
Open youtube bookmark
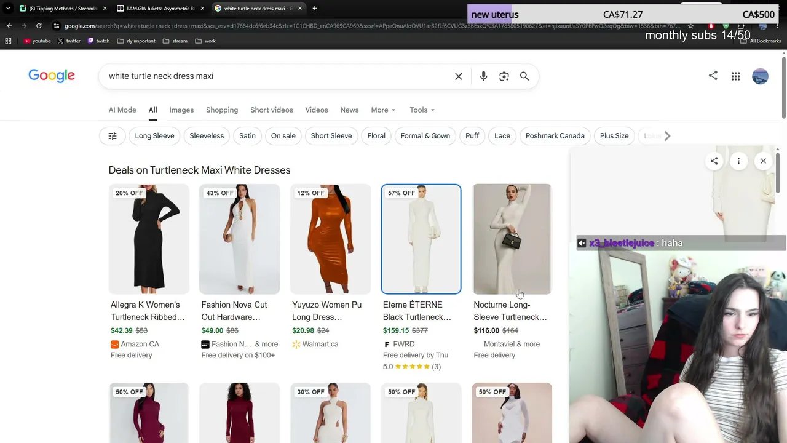click(38, 41)
